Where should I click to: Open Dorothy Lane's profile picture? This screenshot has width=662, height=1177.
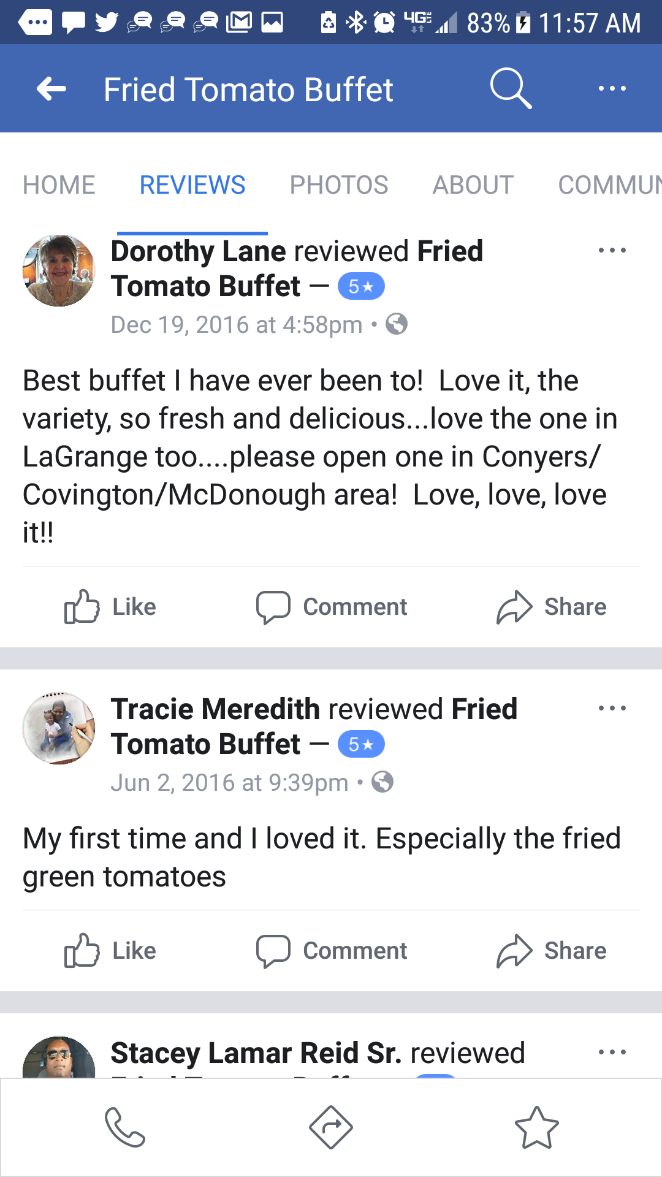[59, 271]
